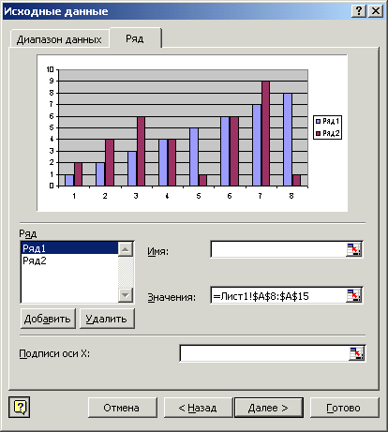Click the Ряд2 bar at category 3

141,151
